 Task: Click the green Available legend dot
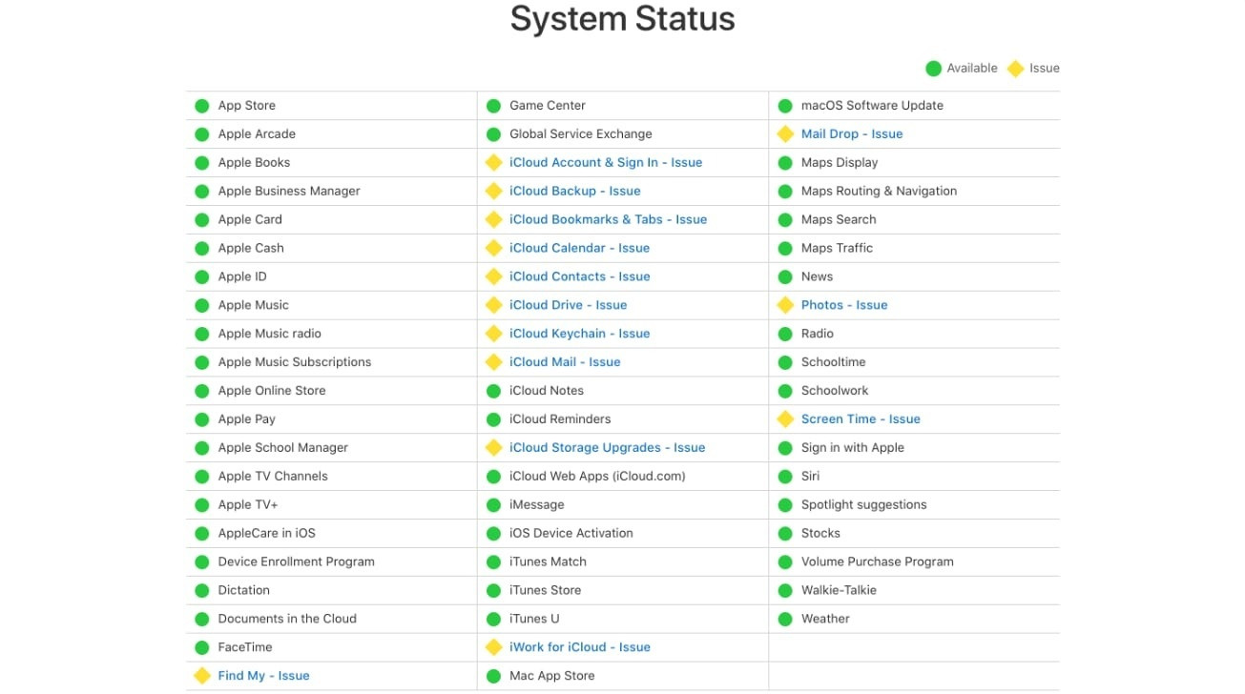point(933,68)
